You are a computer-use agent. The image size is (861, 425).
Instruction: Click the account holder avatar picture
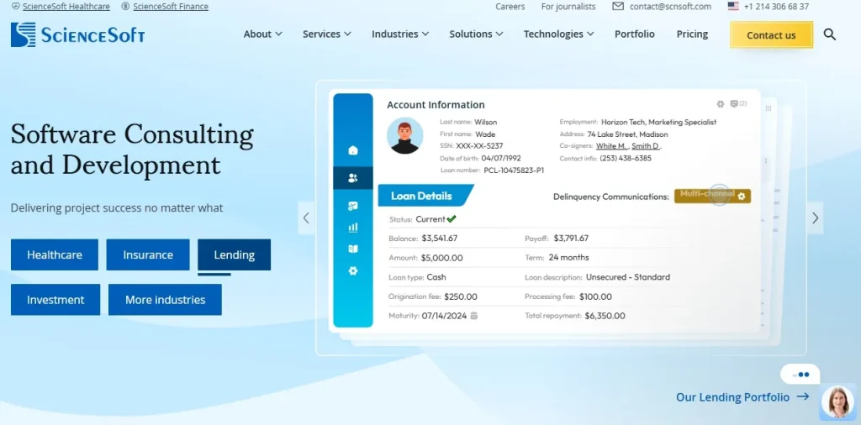point(404,135)
